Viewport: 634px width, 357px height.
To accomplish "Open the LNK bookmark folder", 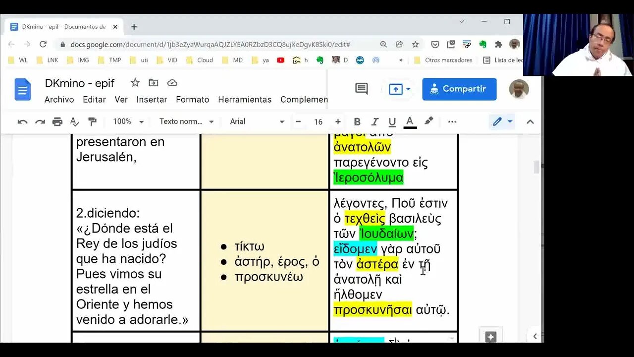I will click(x=47, y=60).
